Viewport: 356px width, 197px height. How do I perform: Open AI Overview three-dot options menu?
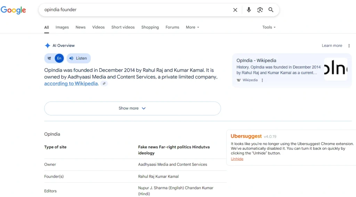point(349,45)
